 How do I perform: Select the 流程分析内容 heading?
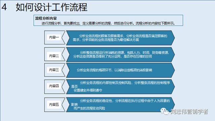click(46, 18)
